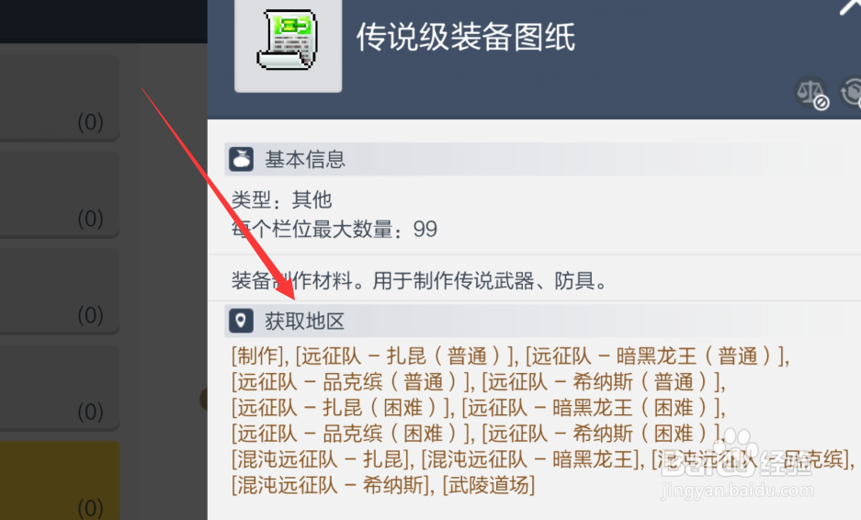Click the scales compare icon

812,93
